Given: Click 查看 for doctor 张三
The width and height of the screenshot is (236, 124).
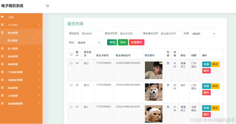Looking at the screenshot, I should click(206, 64).
